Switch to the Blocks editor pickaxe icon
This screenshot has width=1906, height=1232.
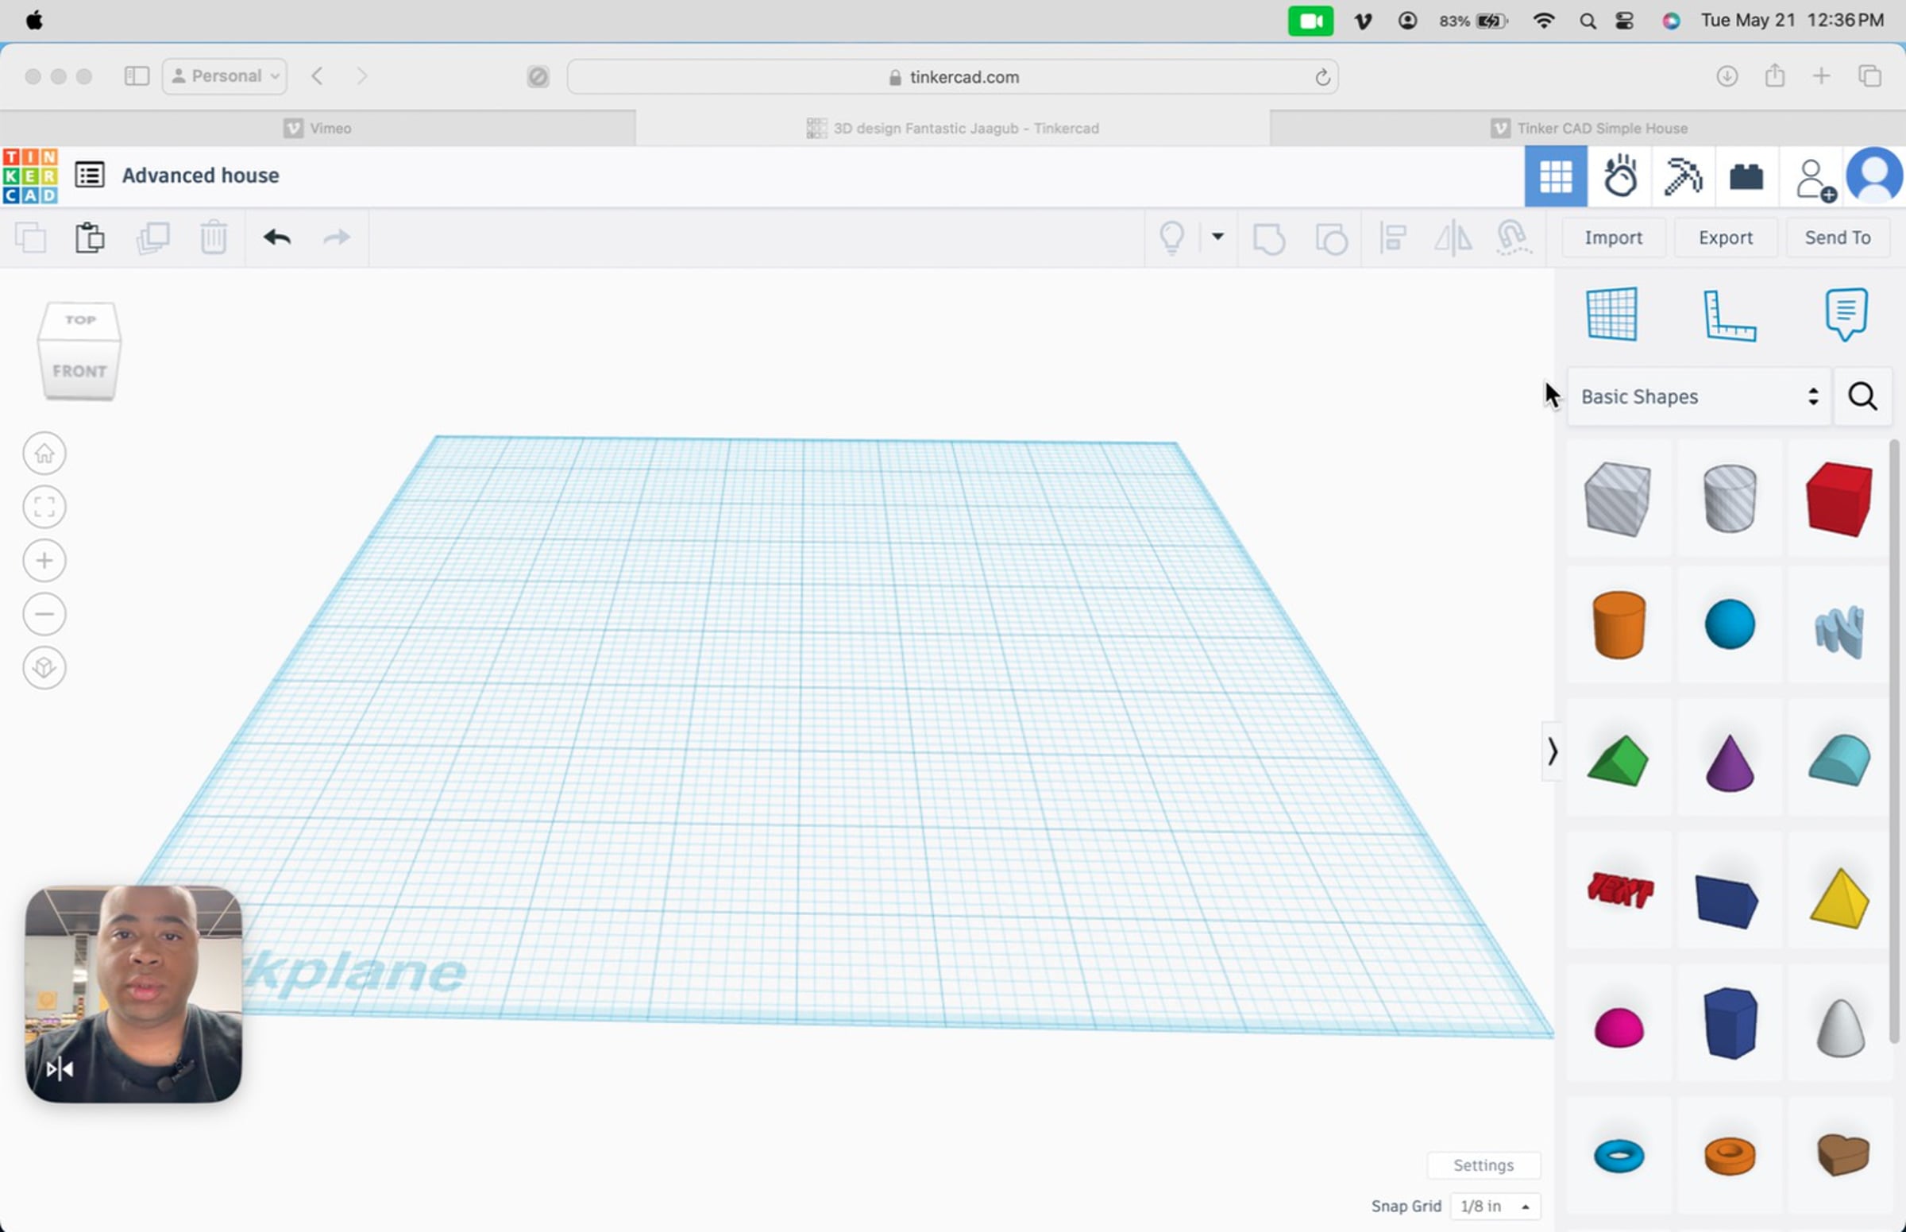point(1682,177)
